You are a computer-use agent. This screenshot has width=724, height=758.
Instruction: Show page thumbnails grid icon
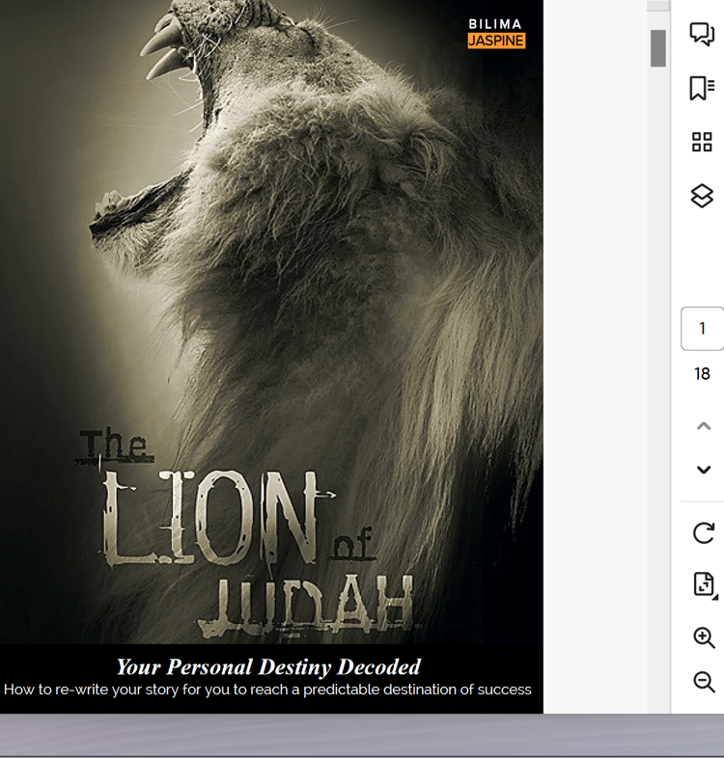click(x=702, y=142)
